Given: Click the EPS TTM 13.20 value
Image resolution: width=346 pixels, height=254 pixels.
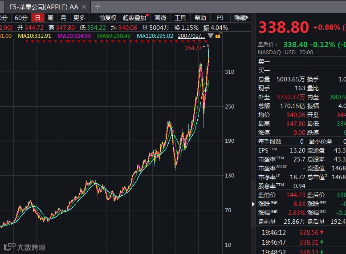Looking at the screenshot, I should [297, 150].
